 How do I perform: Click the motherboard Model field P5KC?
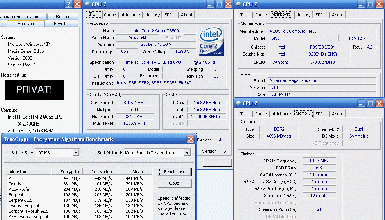coord(302,38)
